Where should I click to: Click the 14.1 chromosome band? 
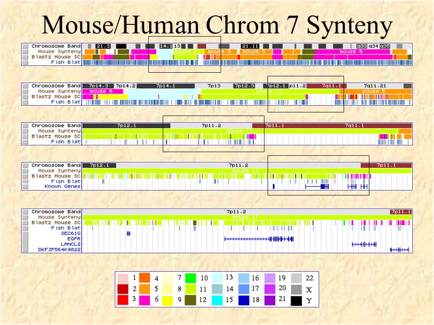click(x=166, y=46)
